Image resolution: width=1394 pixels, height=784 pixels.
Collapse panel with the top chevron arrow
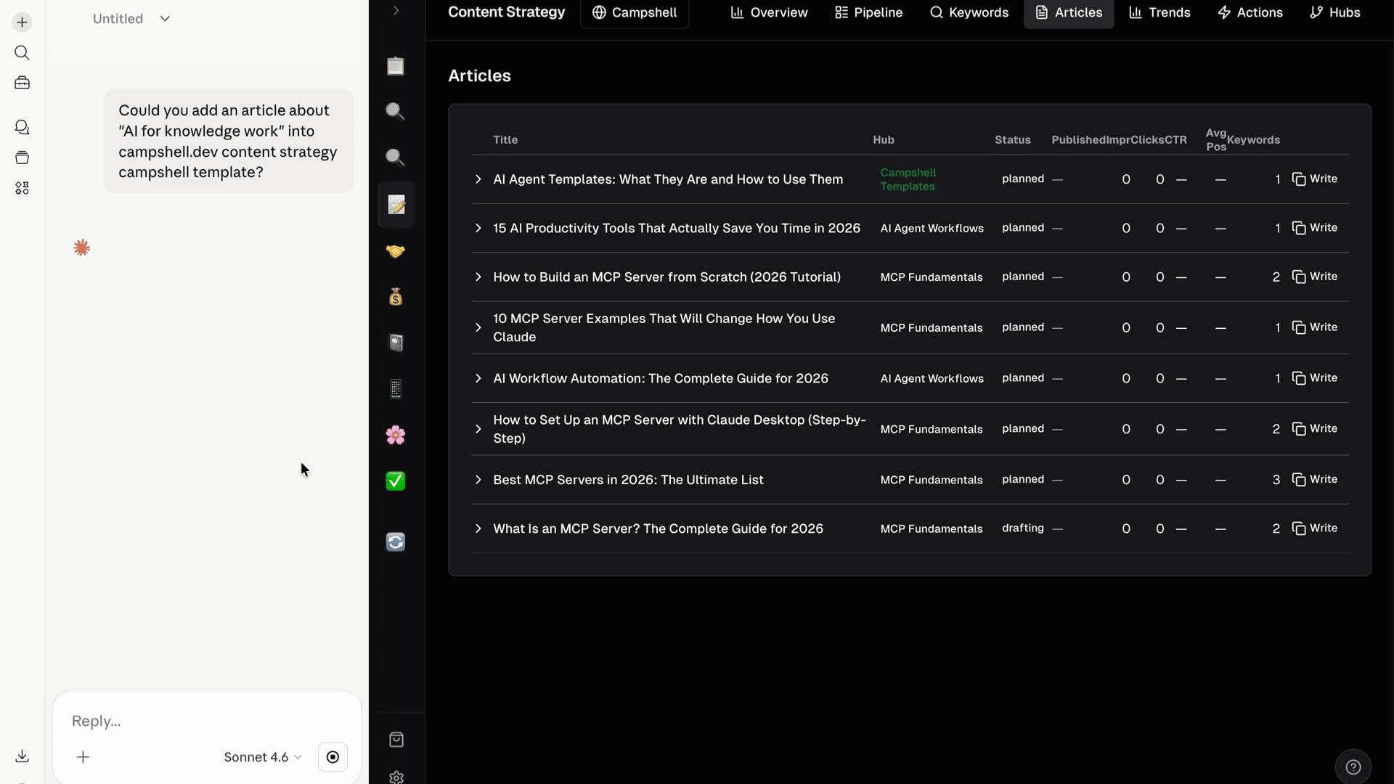coord(396,10)
